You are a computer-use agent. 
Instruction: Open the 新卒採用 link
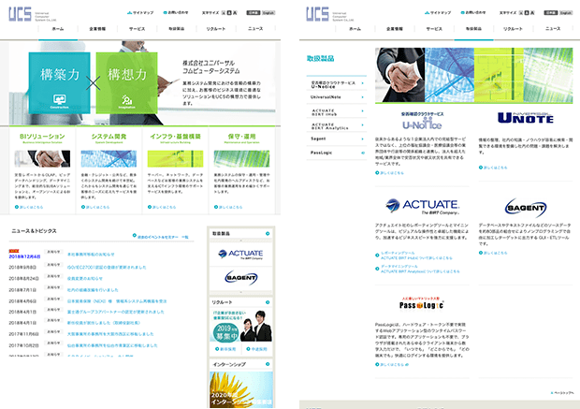pos(225,349)
